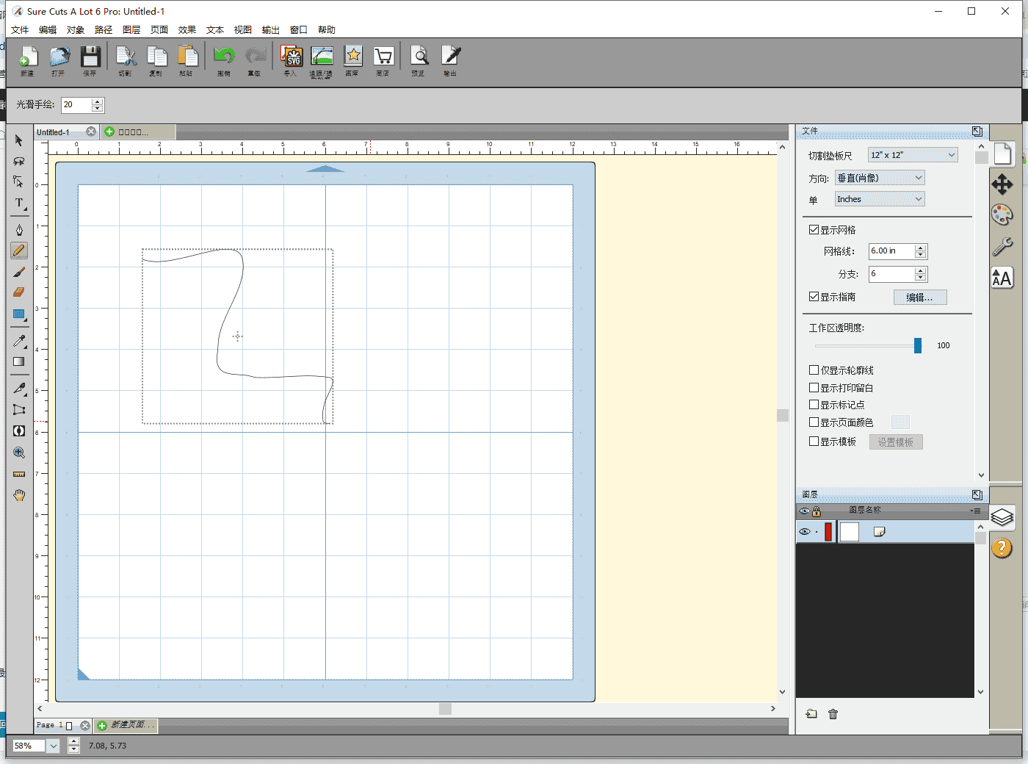Open the 编辑 menu

pyautogui.click(x=48, y=30)
